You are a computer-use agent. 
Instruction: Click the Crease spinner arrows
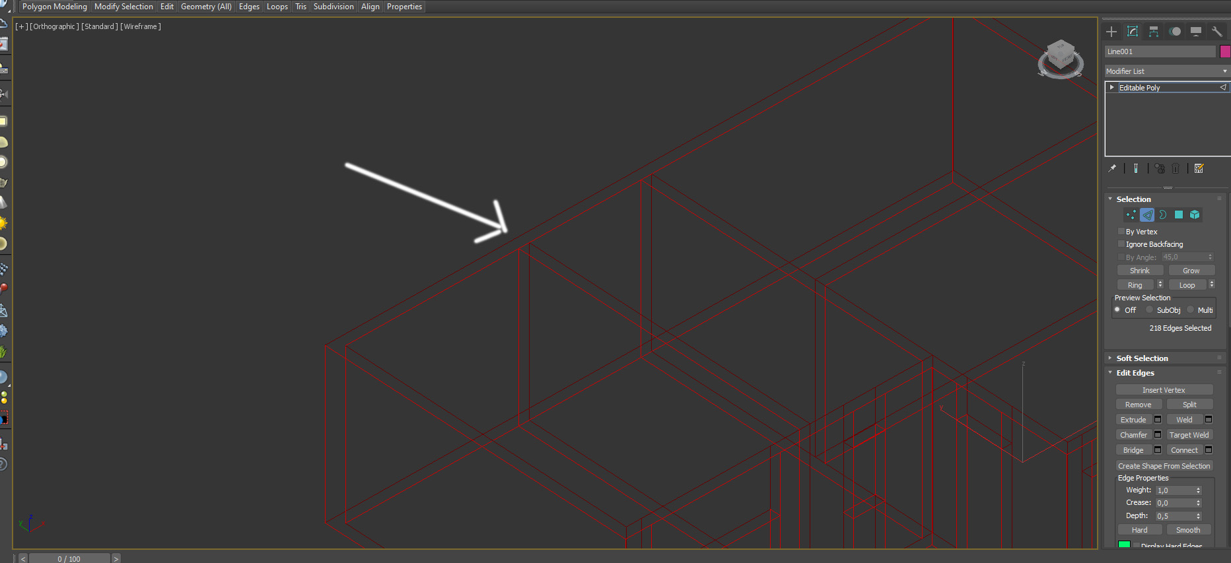(x=1199, y=503)
